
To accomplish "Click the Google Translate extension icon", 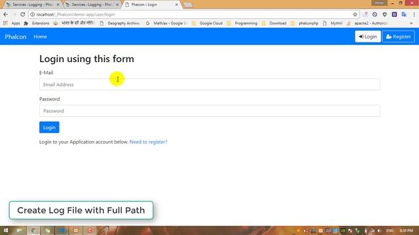I will [404, 14].
